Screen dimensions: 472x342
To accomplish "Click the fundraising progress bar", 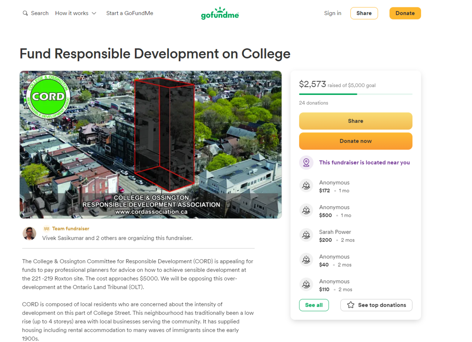I will (x=355, y=94).
